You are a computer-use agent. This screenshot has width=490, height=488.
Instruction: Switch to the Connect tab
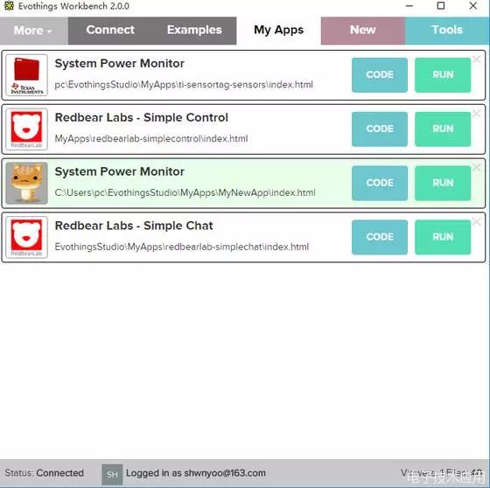pos(110,31)
